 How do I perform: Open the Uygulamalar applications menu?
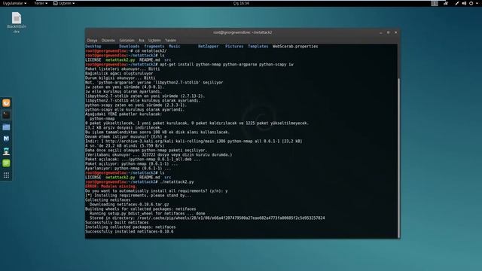pos(14,3)
